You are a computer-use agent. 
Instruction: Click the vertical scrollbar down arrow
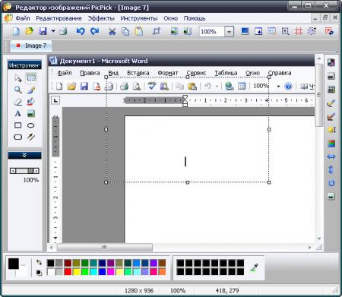point(319,239)
